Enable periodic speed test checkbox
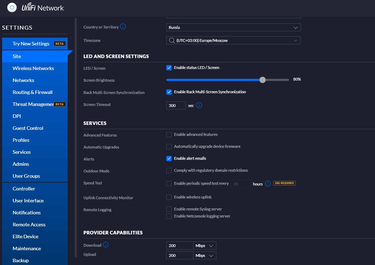This screenshot has height=265, width=375. 169,184
